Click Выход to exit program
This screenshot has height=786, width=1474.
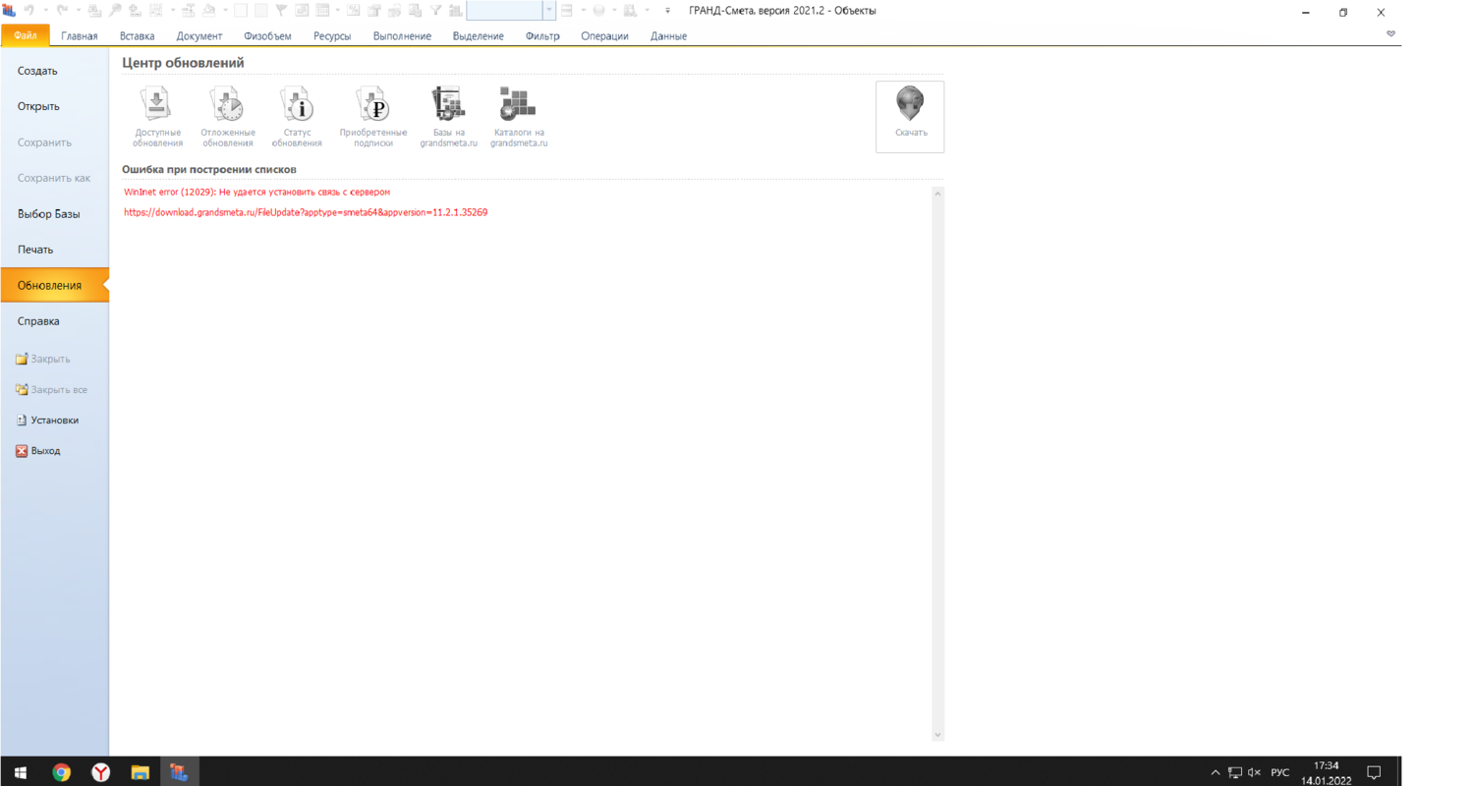click(37, 450)
